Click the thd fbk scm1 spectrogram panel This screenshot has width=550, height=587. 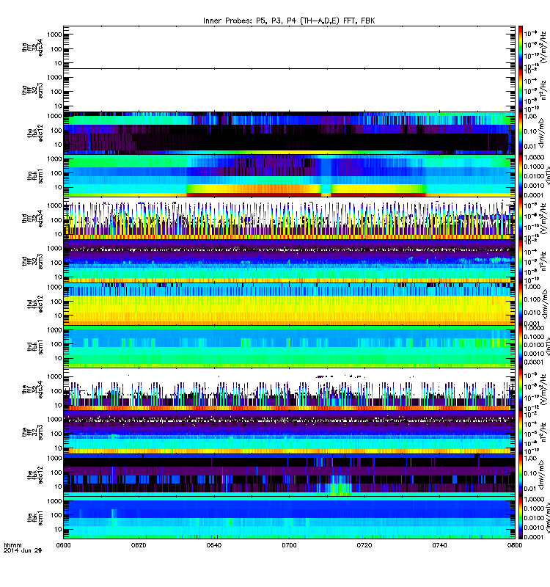(289, 346)
